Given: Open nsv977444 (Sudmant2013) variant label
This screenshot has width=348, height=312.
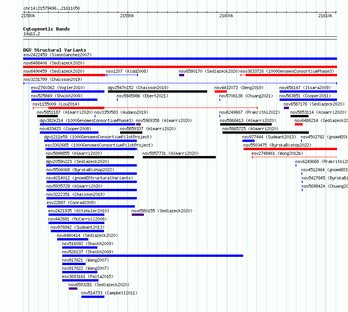Looking at the screenshot, I should point(269,137).
